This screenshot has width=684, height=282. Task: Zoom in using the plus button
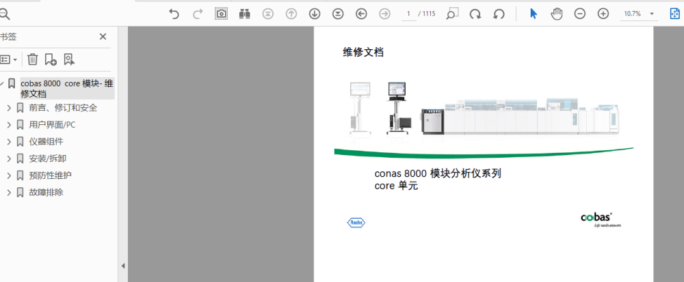pyautogui.click(x=603, y=14)
